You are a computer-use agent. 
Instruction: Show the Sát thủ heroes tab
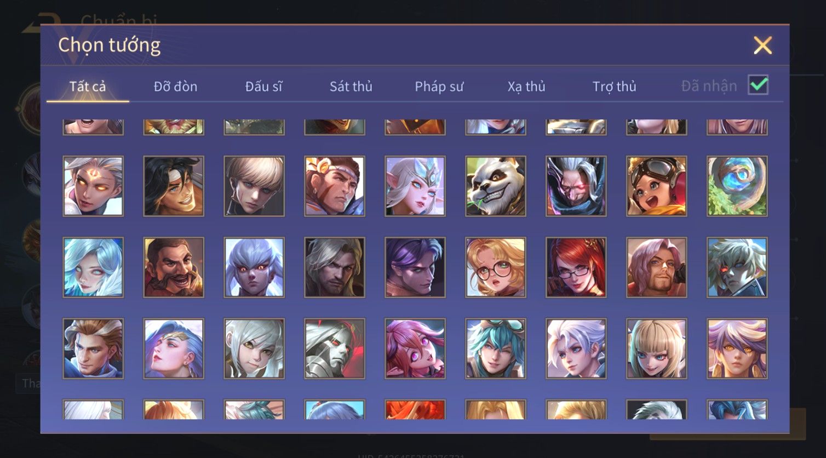[351, 87]
